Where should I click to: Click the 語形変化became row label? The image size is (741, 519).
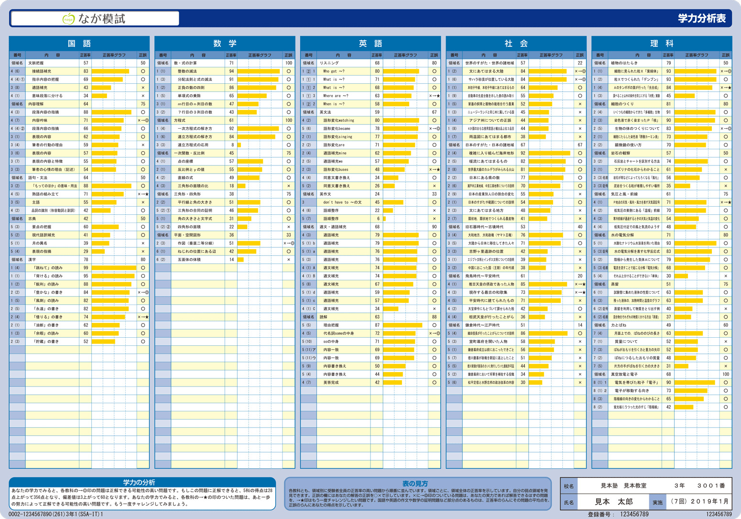(x=337, y=129)
